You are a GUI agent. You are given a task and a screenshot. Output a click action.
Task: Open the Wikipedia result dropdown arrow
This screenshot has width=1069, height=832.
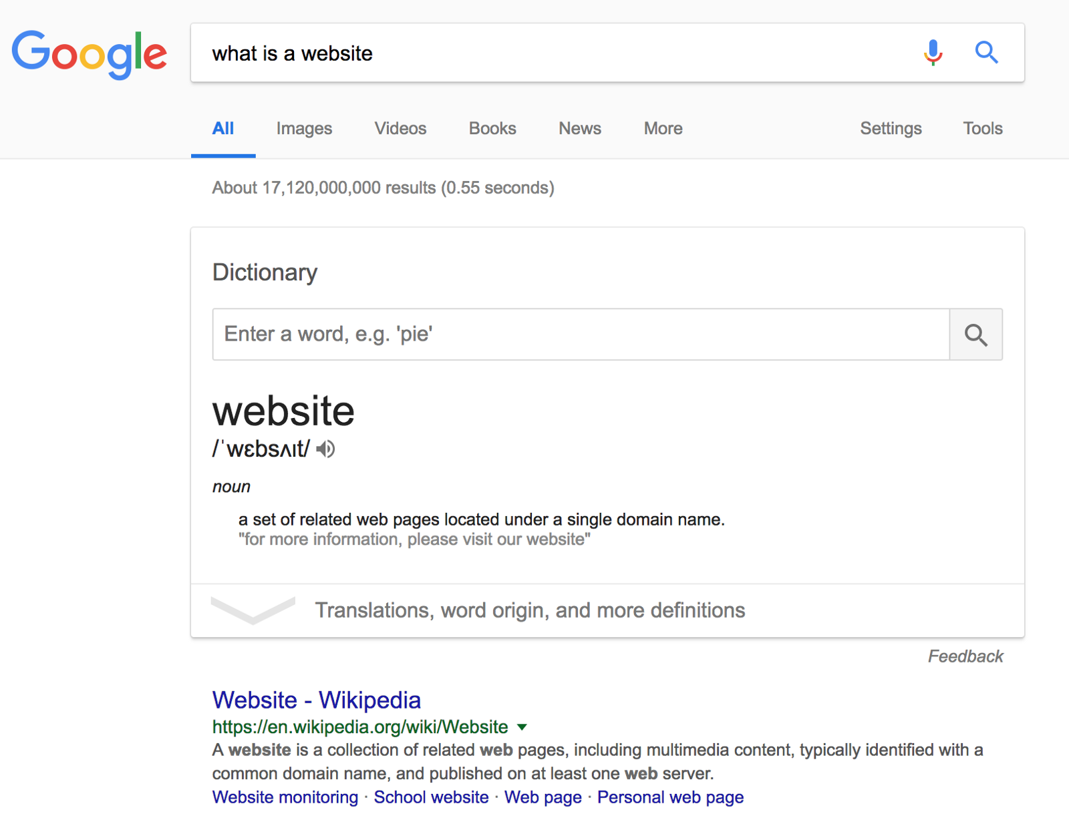522,727
